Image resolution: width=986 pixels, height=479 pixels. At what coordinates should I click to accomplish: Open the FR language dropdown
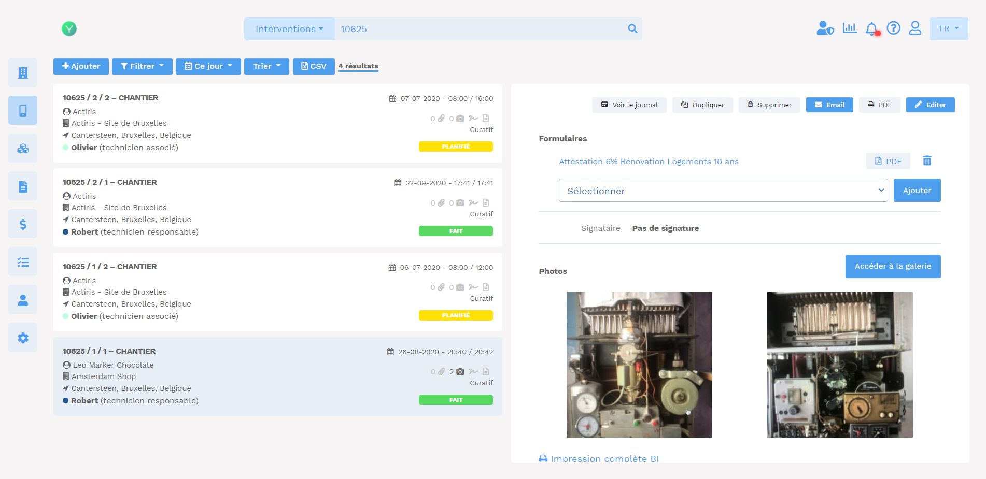[x=949, y=28]
